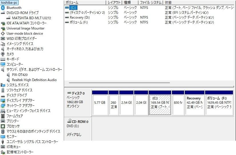
Task: Click the システム デバイス icon
Action: tap(3, 85)
